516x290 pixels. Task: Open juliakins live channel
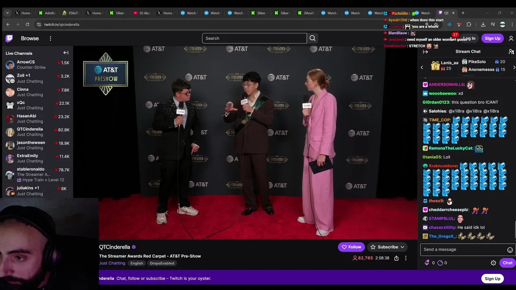37,191
